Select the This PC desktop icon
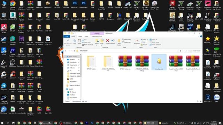 point(4,4)
